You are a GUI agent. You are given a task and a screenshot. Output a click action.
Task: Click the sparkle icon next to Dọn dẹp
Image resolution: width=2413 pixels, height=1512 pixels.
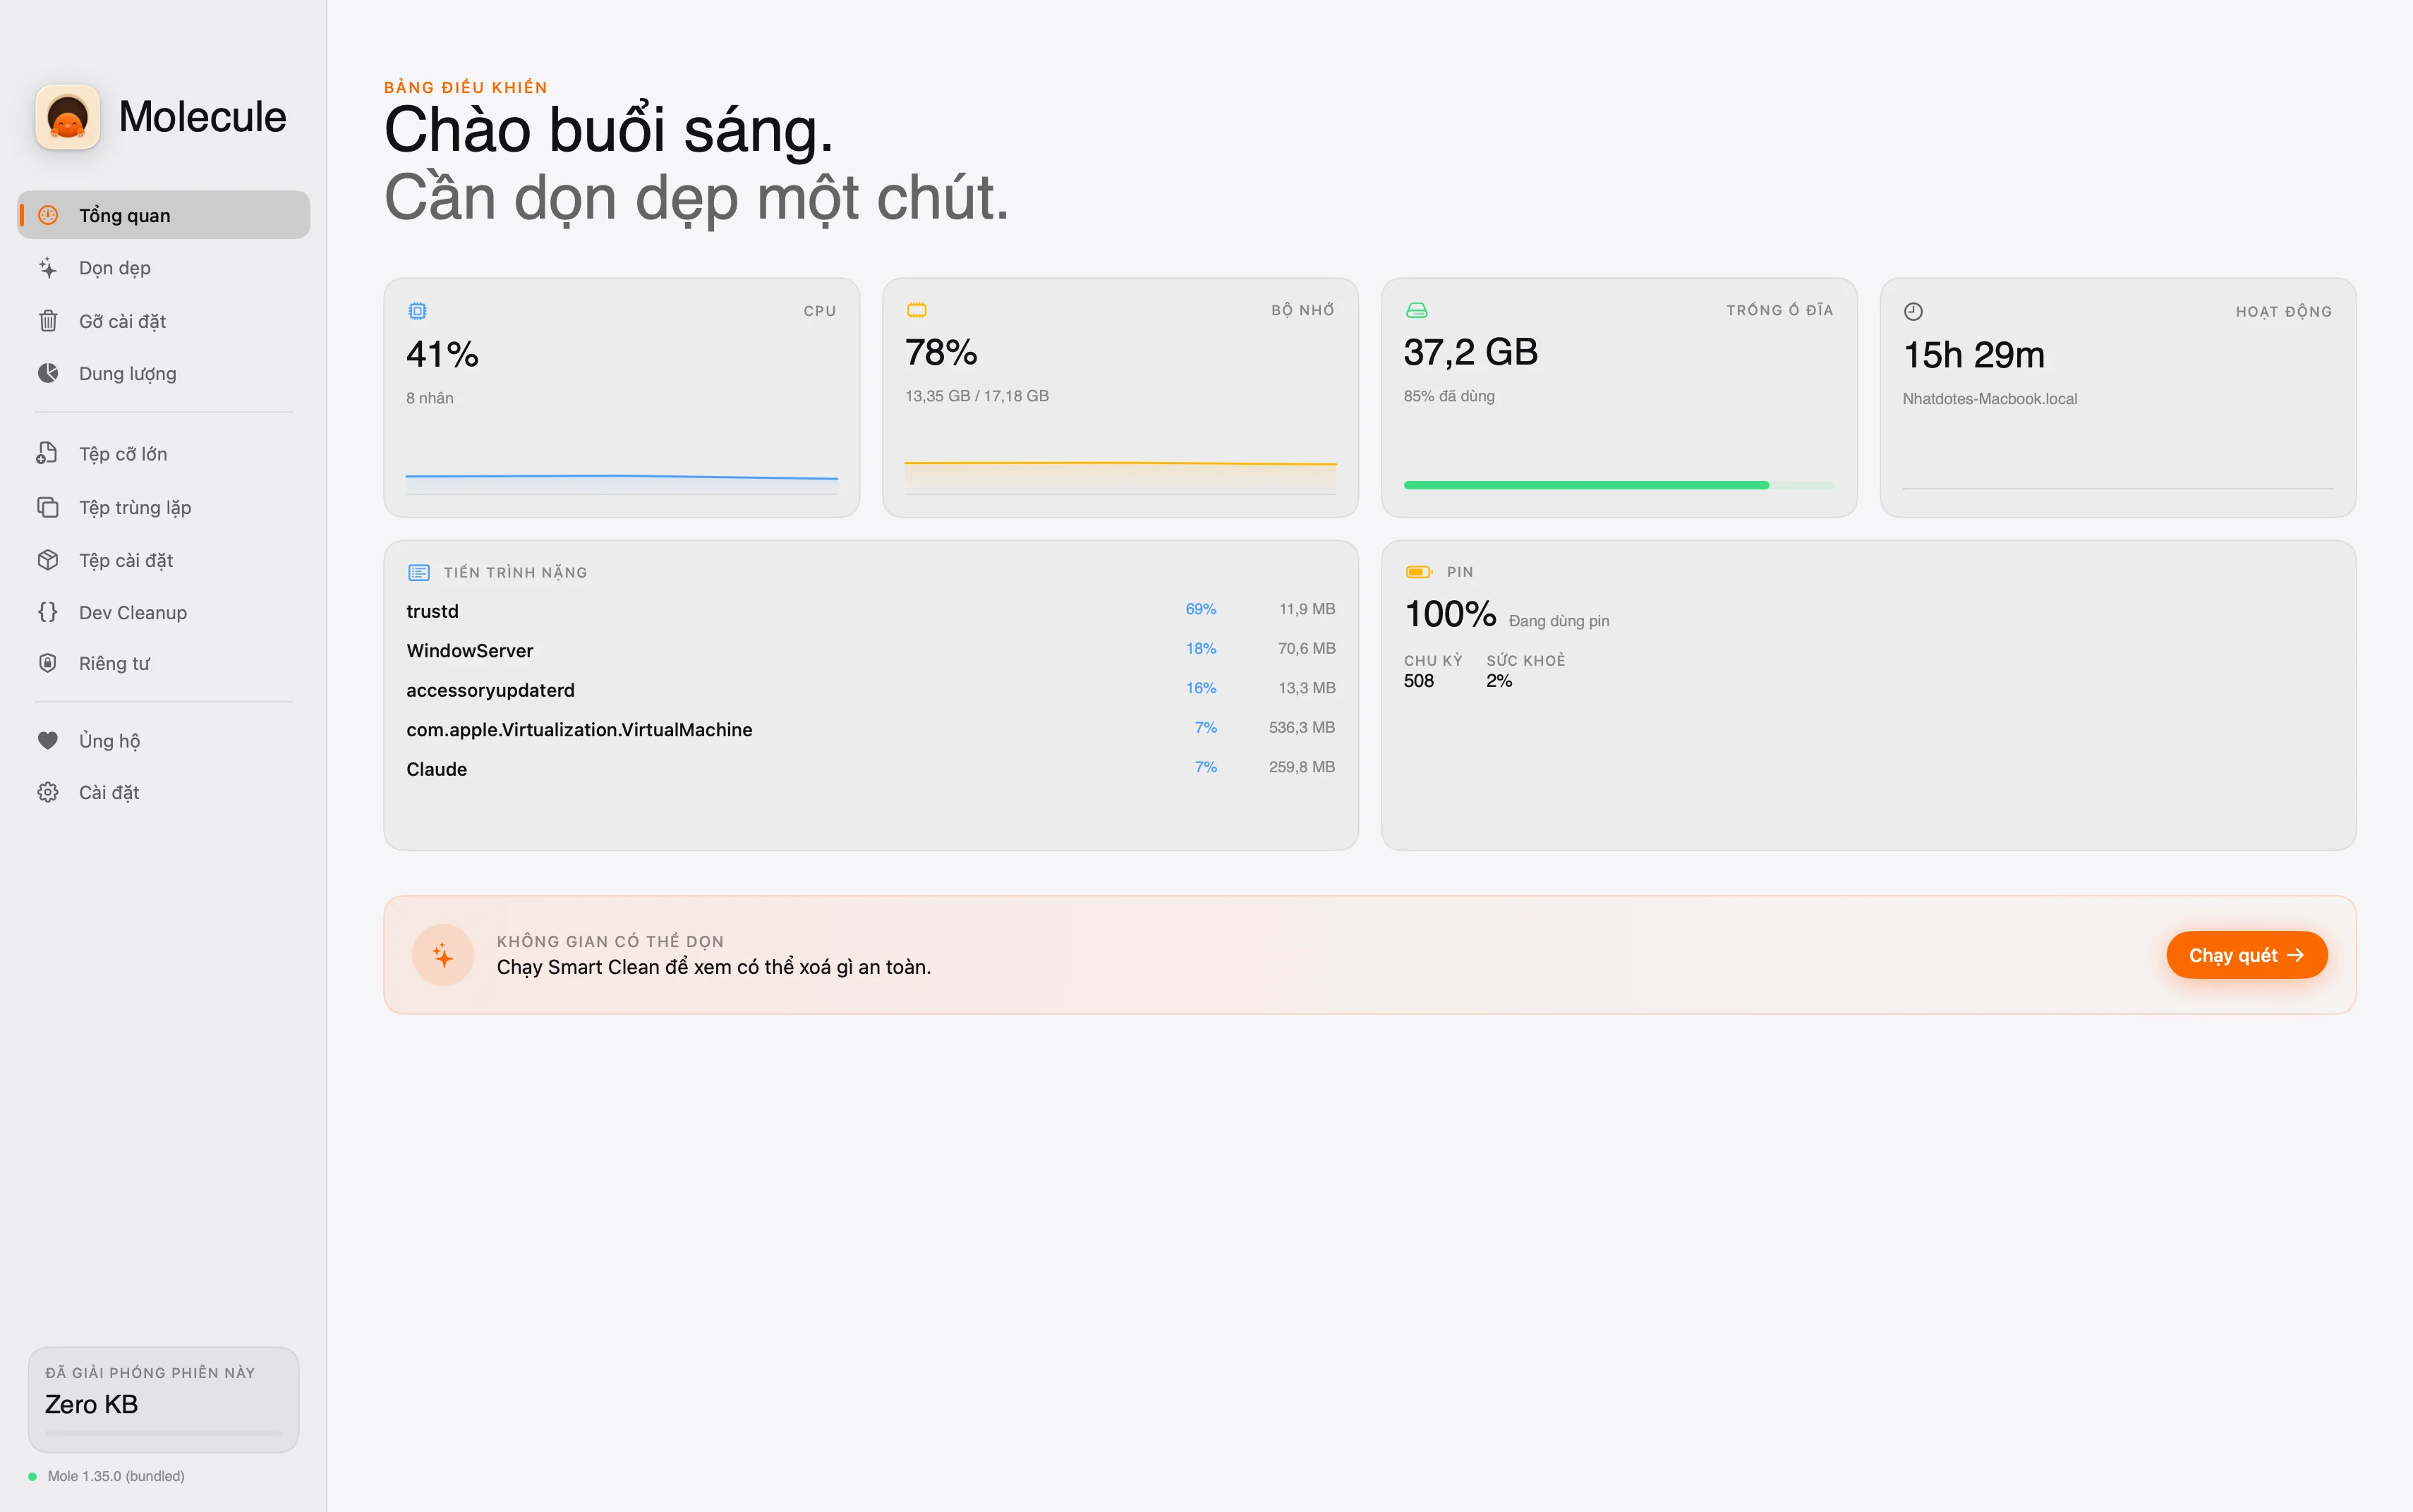pyautogui.click(x=47, y=268)
